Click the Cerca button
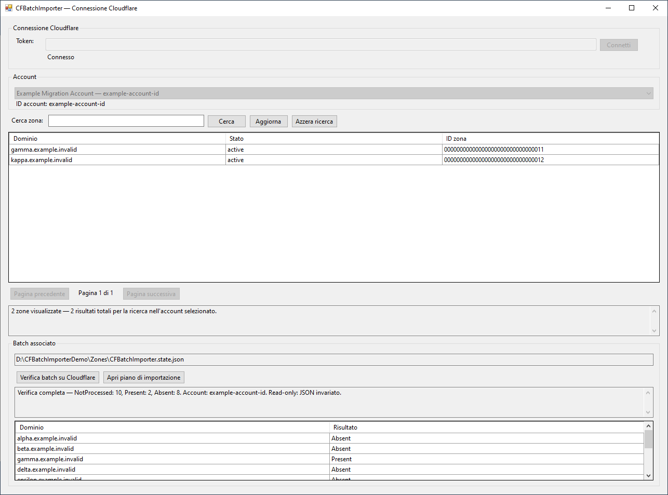The height and width of the screenshot is (495, 668). [226, 122]
